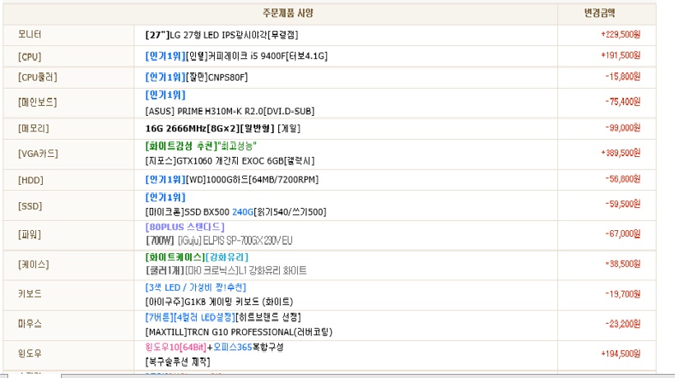Select the [메인보드] row label

37,103
